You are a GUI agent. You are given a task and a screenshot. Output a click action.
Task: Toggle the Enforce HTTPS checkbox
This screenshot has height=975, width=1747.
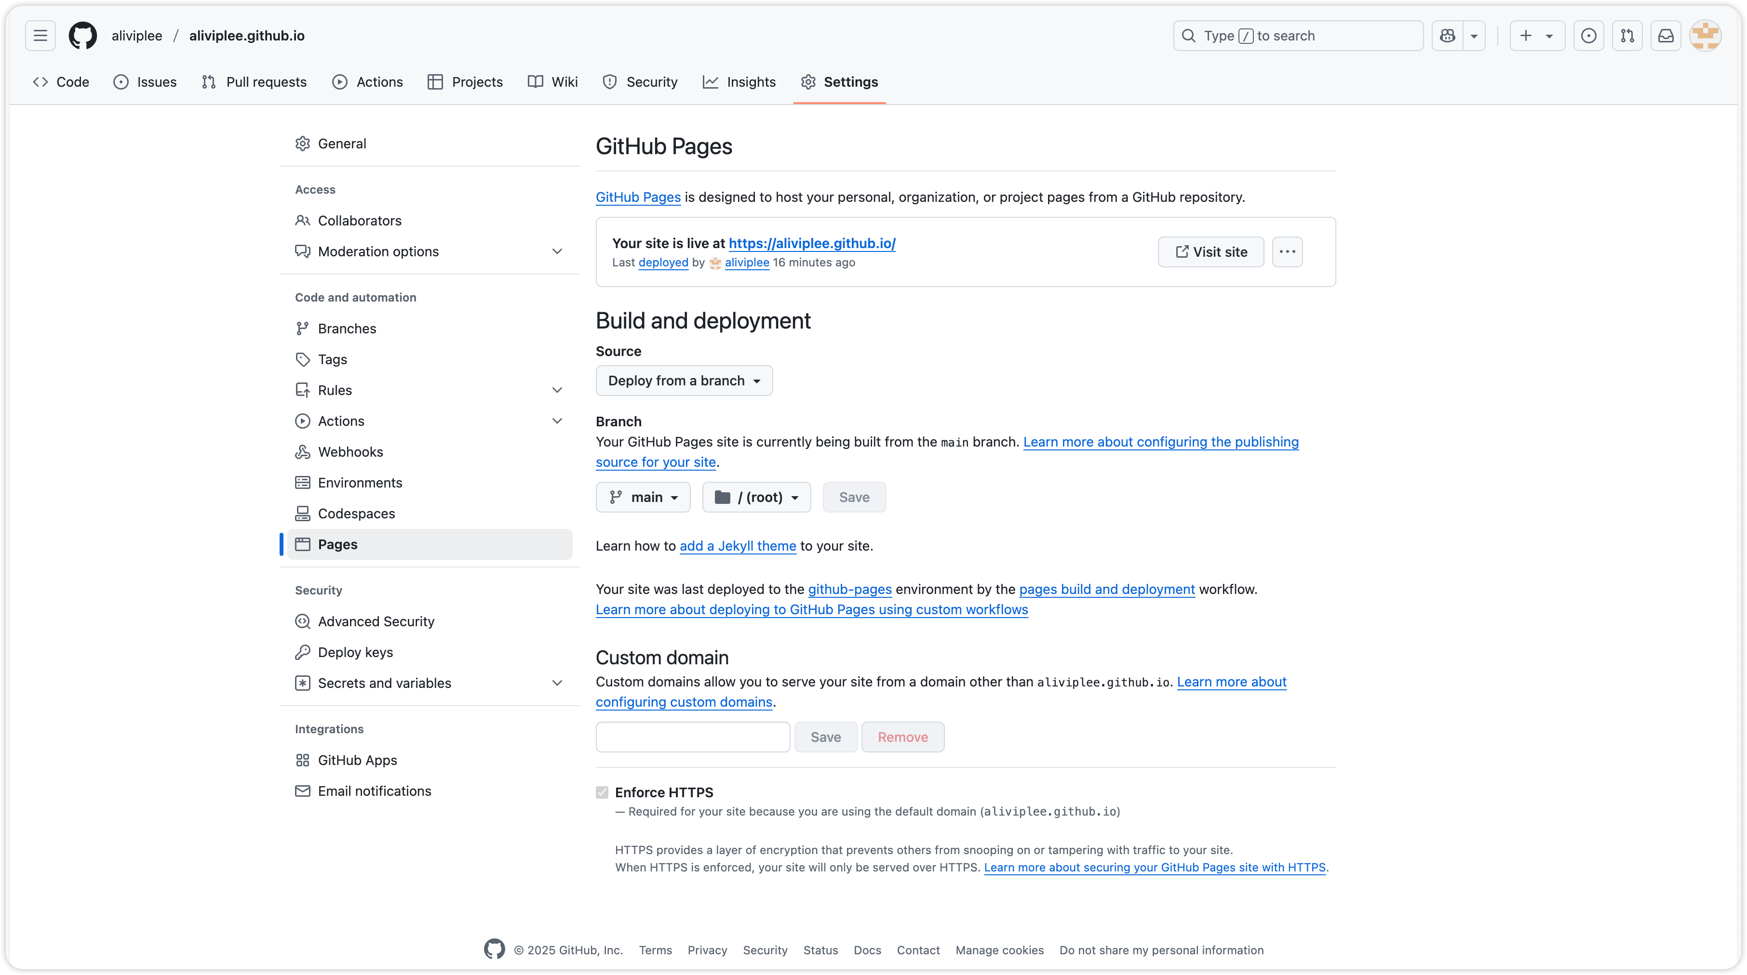602,792
